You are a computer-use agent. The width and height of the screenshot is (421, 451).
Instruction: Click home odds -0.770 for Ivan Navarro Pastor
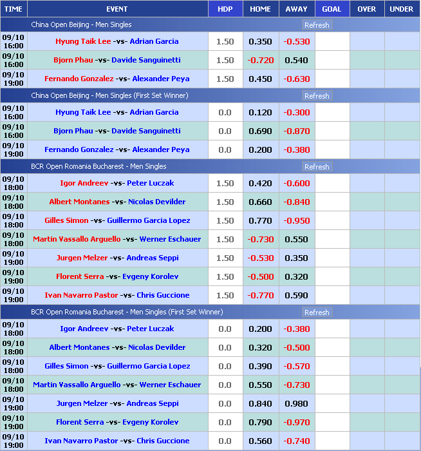(x=260, y=295)
